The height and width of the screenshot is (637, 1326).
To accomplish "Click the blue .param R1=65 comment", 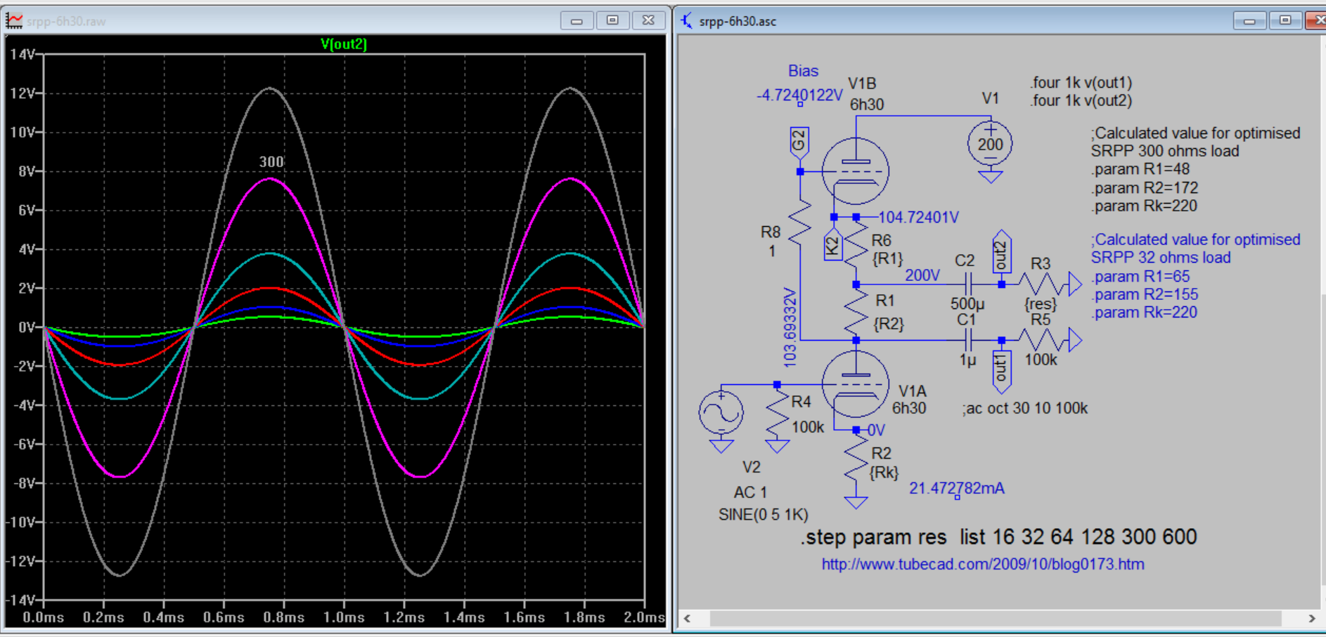I will tap(1140, 277).
